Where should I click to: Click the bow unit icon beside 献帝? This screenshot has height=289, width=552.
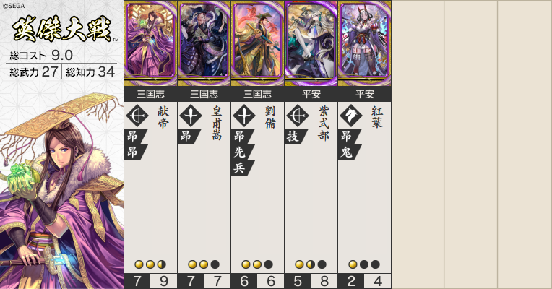click(x=137, y=116)
